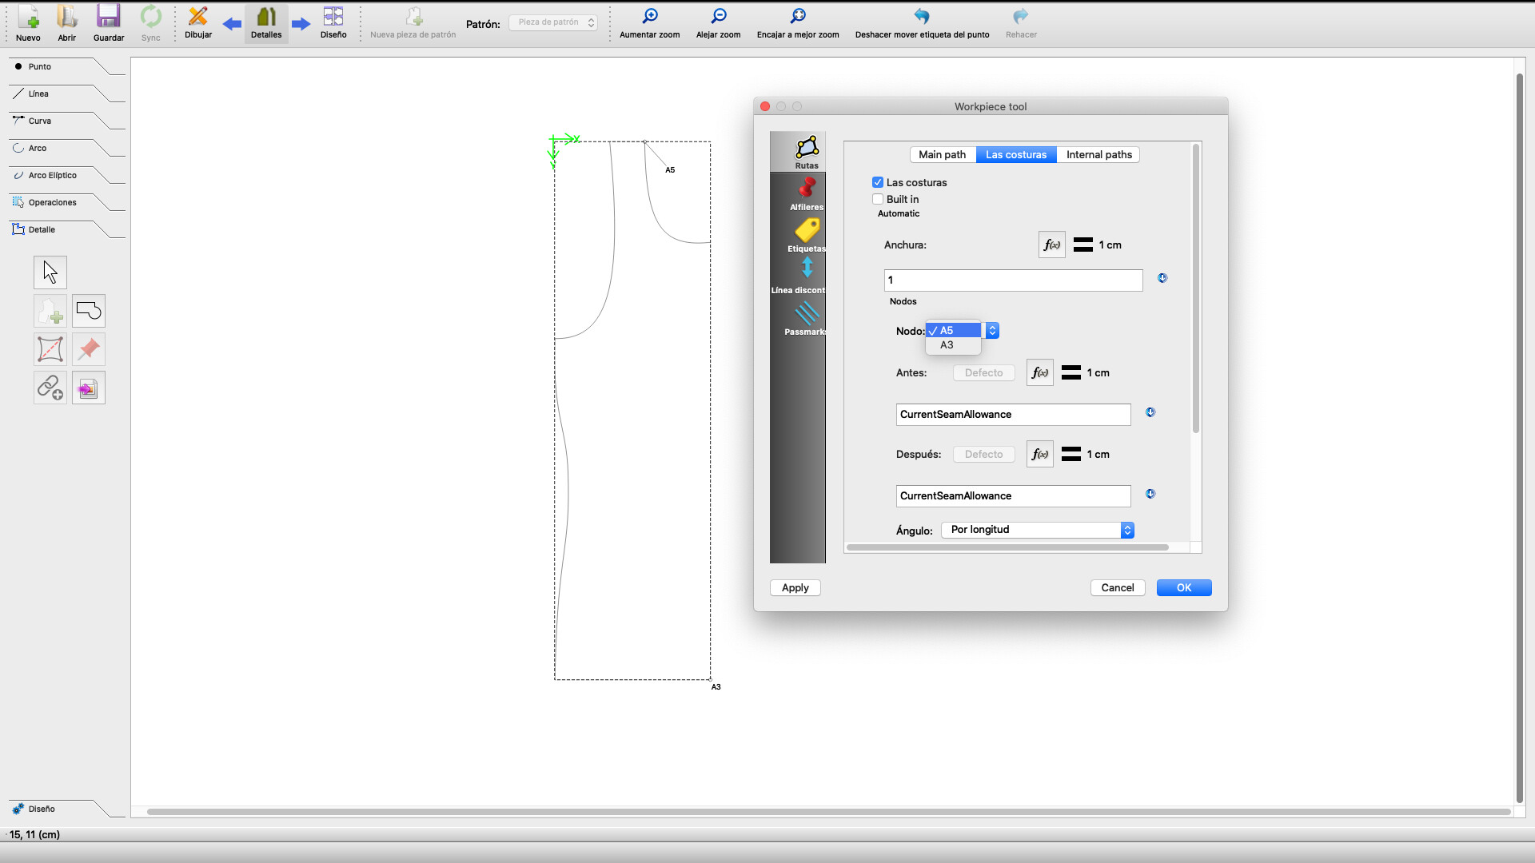Expand the Operaciones tool category

pyautogui.click(x=53, y=203)
